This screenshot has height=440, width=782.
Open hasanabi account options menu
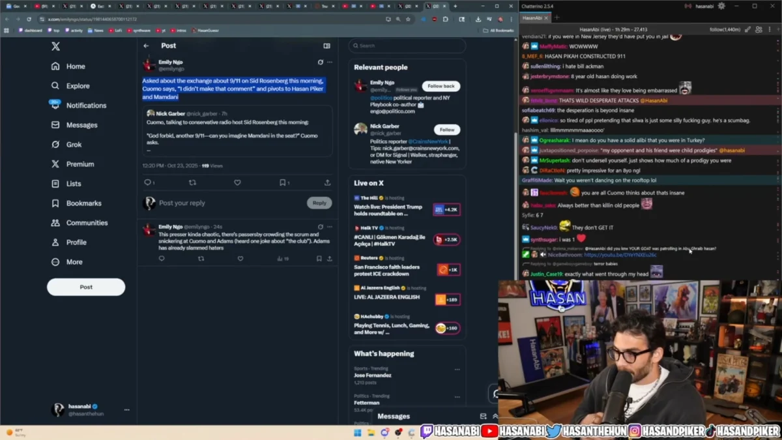point(126,410)
